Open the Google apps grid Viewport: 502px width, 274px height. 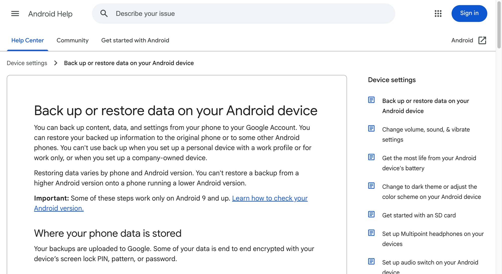[x=438, y=14]
